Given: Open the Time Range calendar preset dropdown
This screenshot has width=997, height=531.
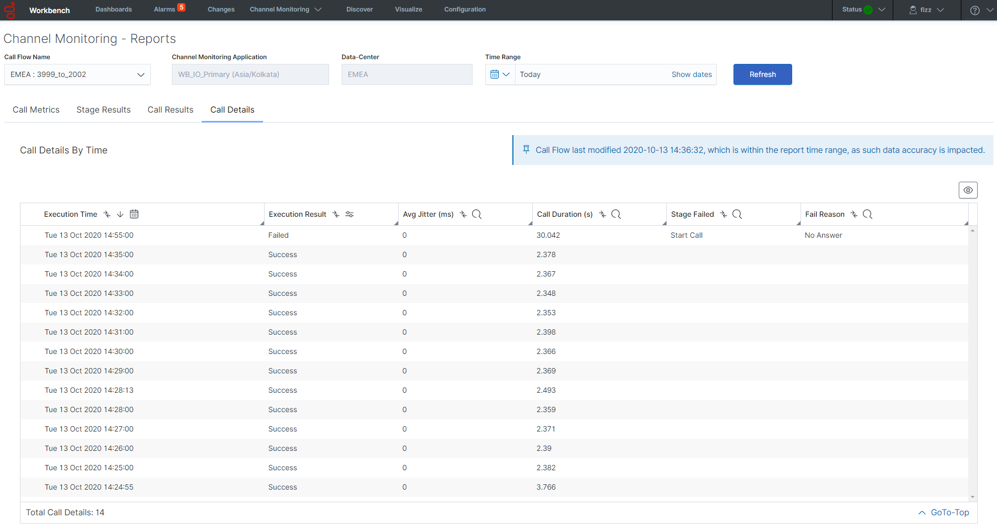Looking at the screenshot, I should point(500,74).
